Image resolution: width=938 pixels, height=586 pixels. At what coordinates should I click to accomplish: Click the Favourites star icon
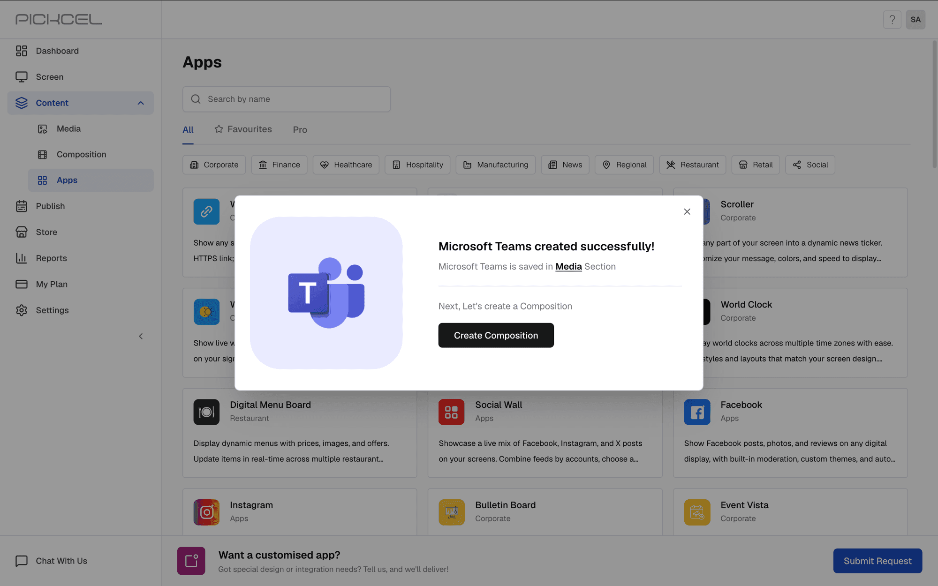click(x=219, y=129)
